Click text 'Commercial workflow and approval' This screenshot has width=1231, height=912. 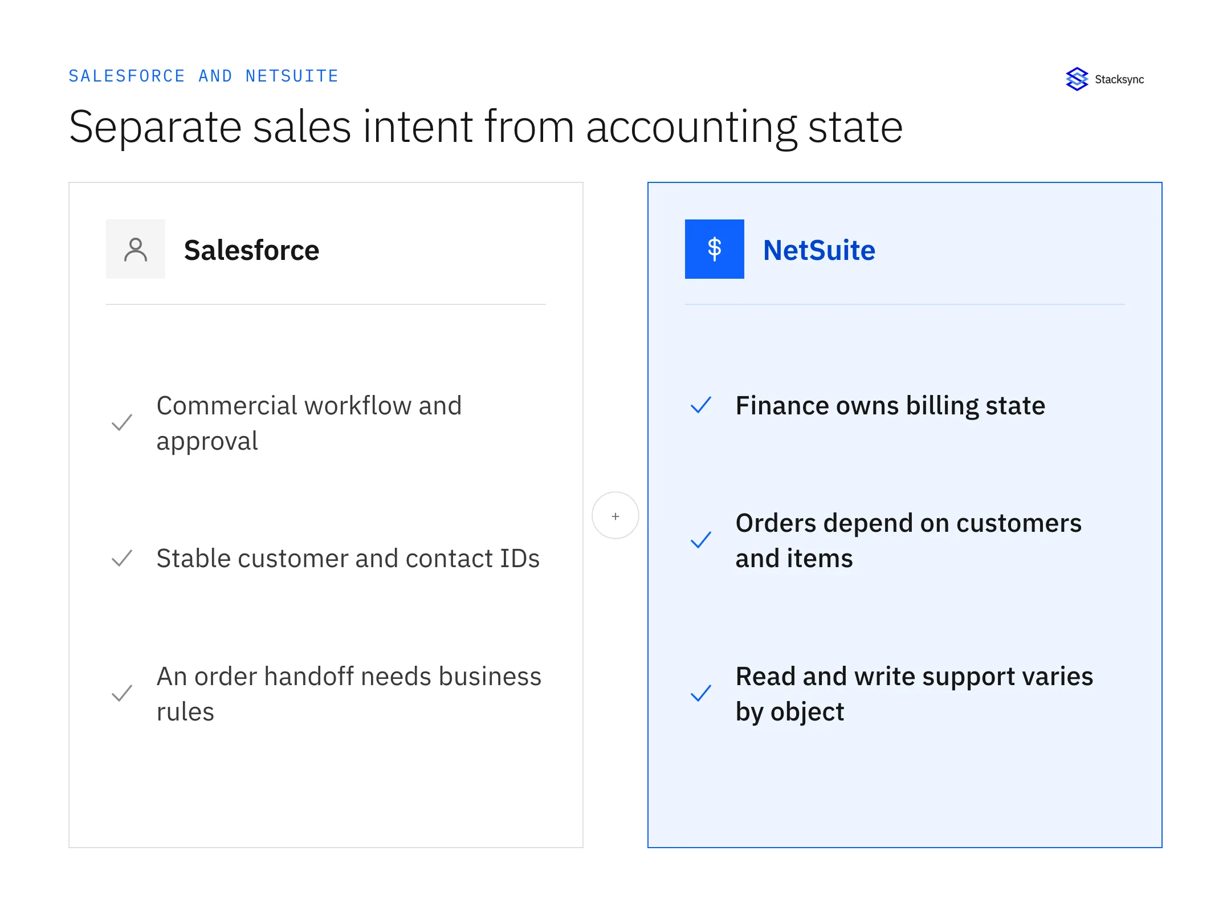(309, 423)
